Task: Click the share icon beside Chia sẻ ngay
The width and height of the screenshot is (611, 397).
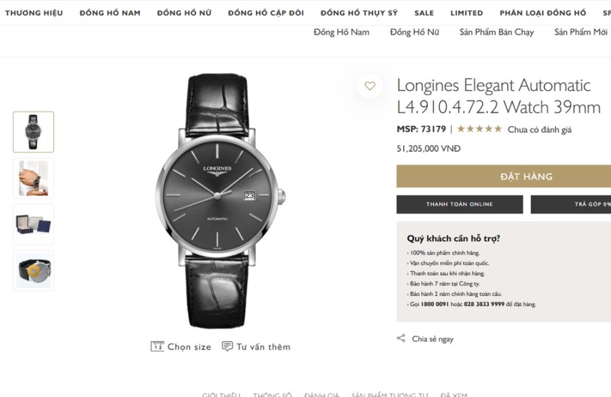Action: 401,339
